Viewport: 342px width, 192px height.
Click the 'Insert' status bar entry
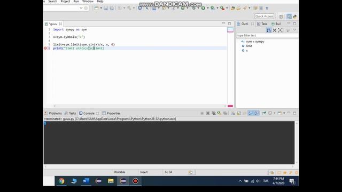pyautogui.click(x=144, y=172)
